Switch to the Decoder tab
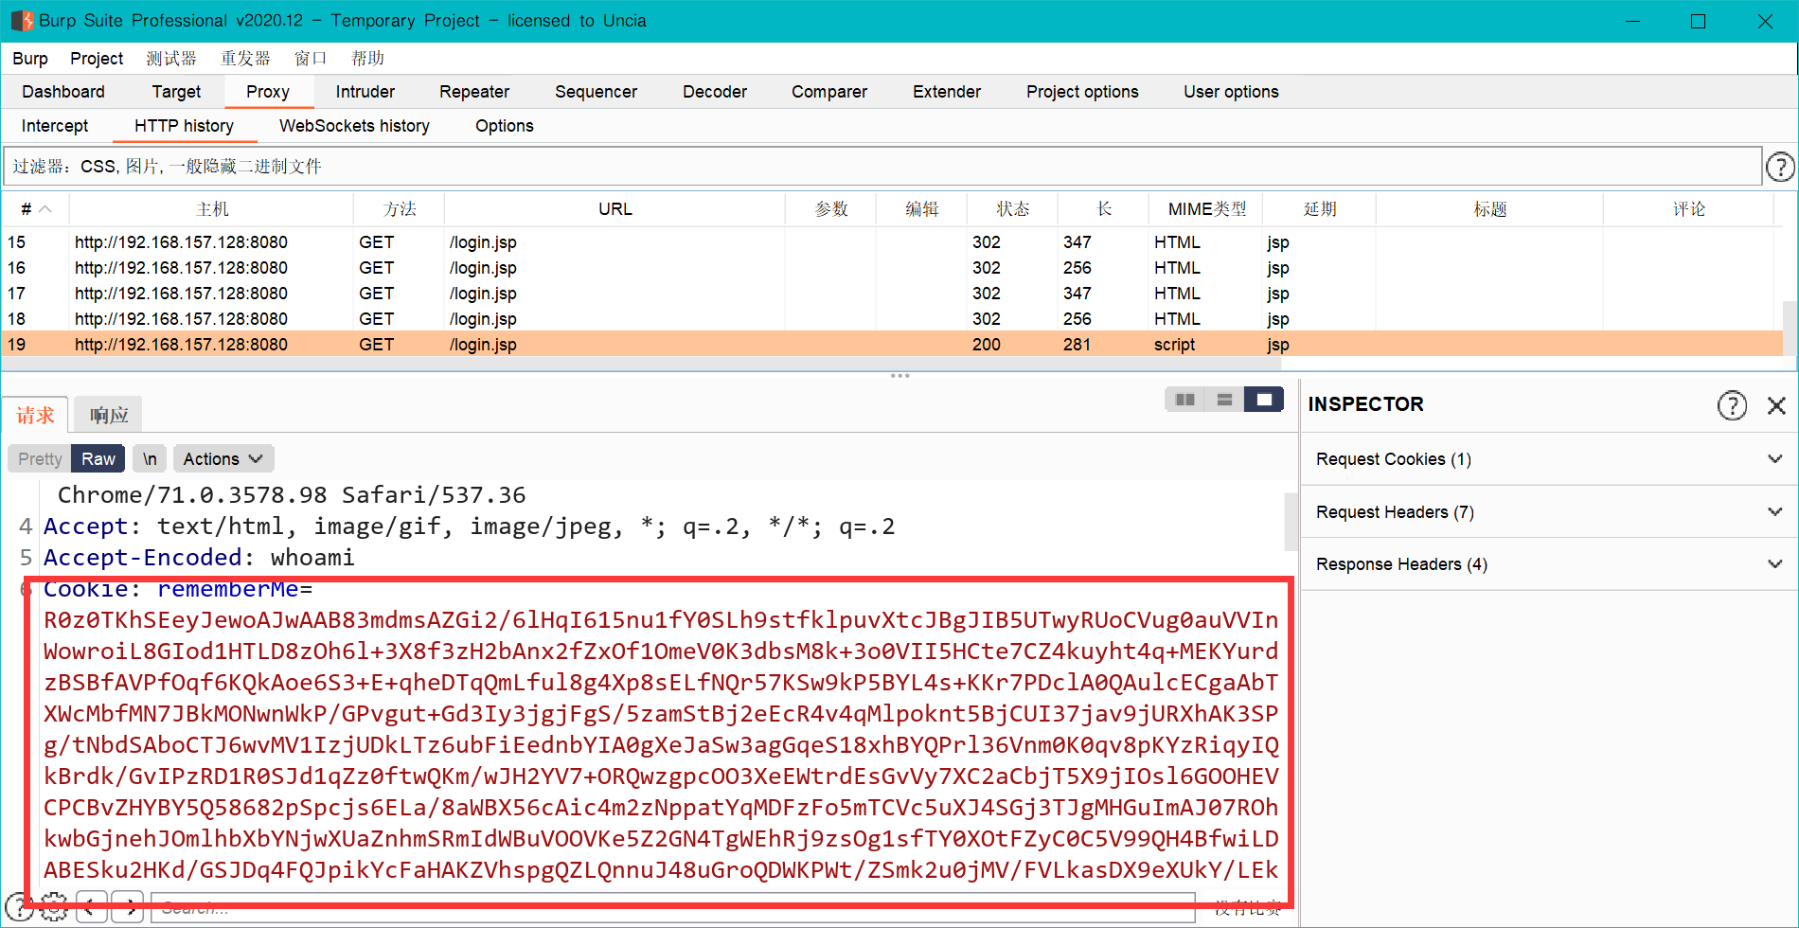This screenshot has width=1799, height=928. (x=715, y=92)
